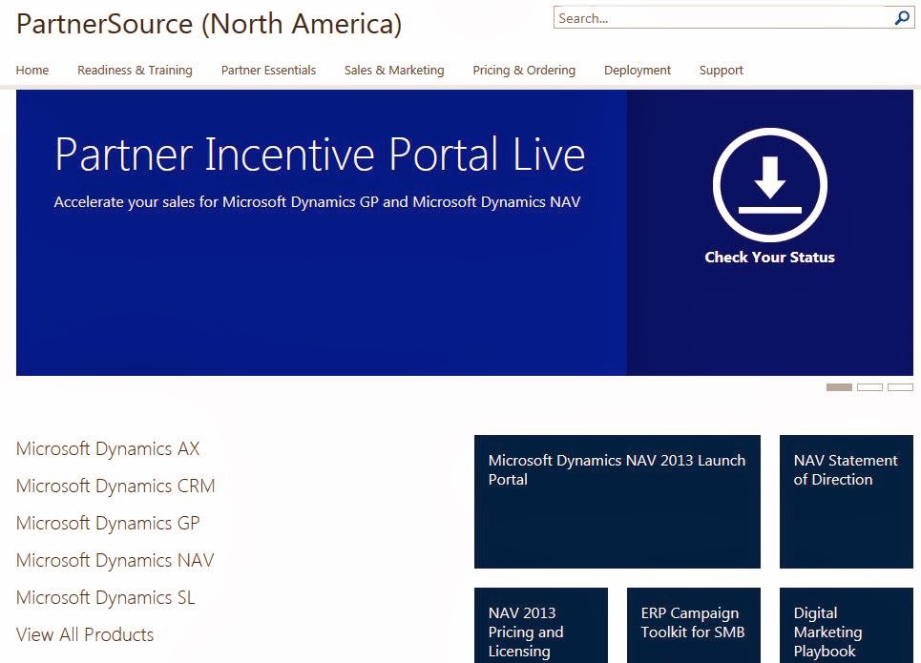Image resolution: width=921 pixels, height=663 pixels.
Task: Select the second carousel indicator
Action: pos(869,386)
